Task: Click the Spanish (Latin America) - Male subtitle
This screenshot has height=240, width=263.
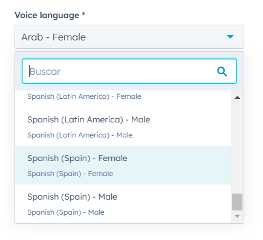Action: [x=80, y=135]
